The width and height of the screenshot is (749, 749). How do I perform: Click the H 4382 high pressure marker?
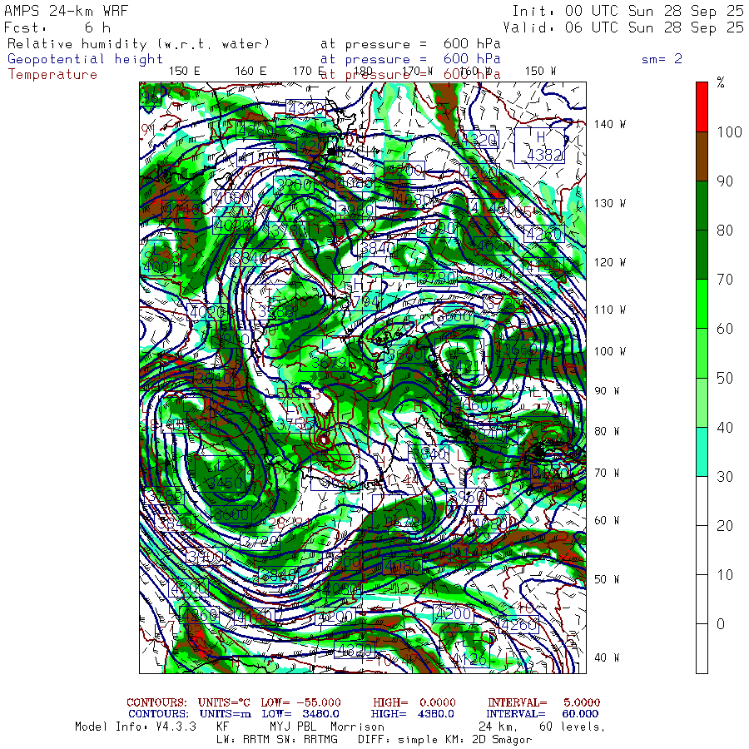(538, 146)
